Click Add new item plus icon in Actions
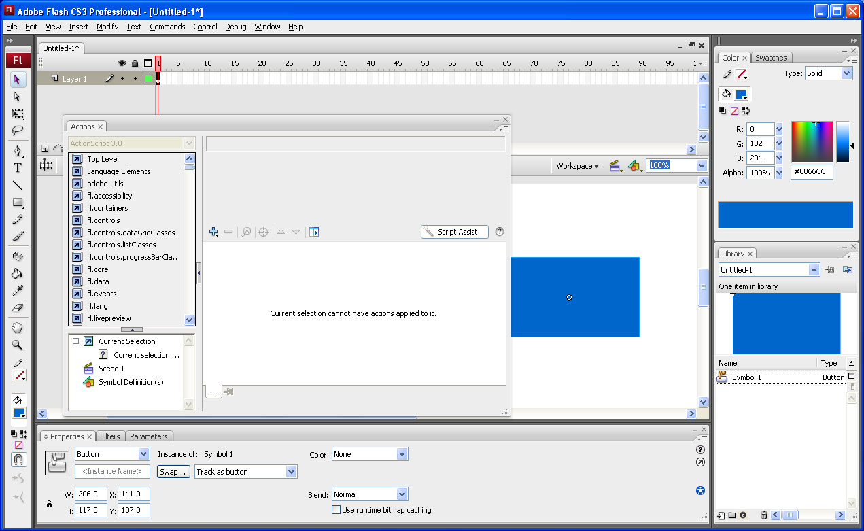 click(x=213, y=232)
